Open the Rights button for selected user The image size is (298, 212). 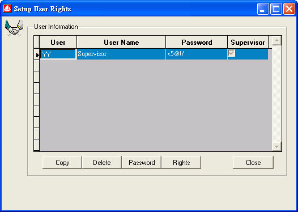coord(181,162)
